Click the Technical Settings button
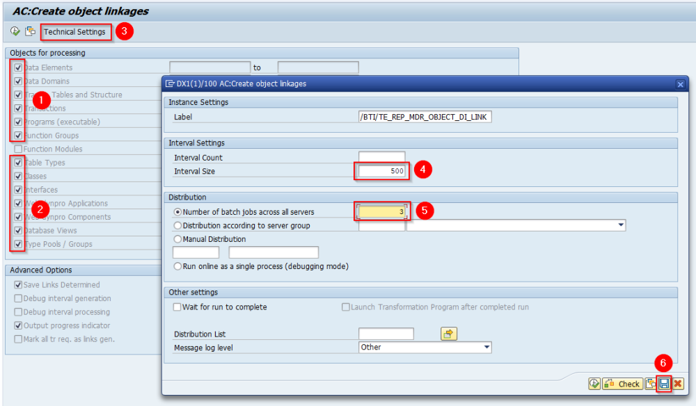 [76, 31]
